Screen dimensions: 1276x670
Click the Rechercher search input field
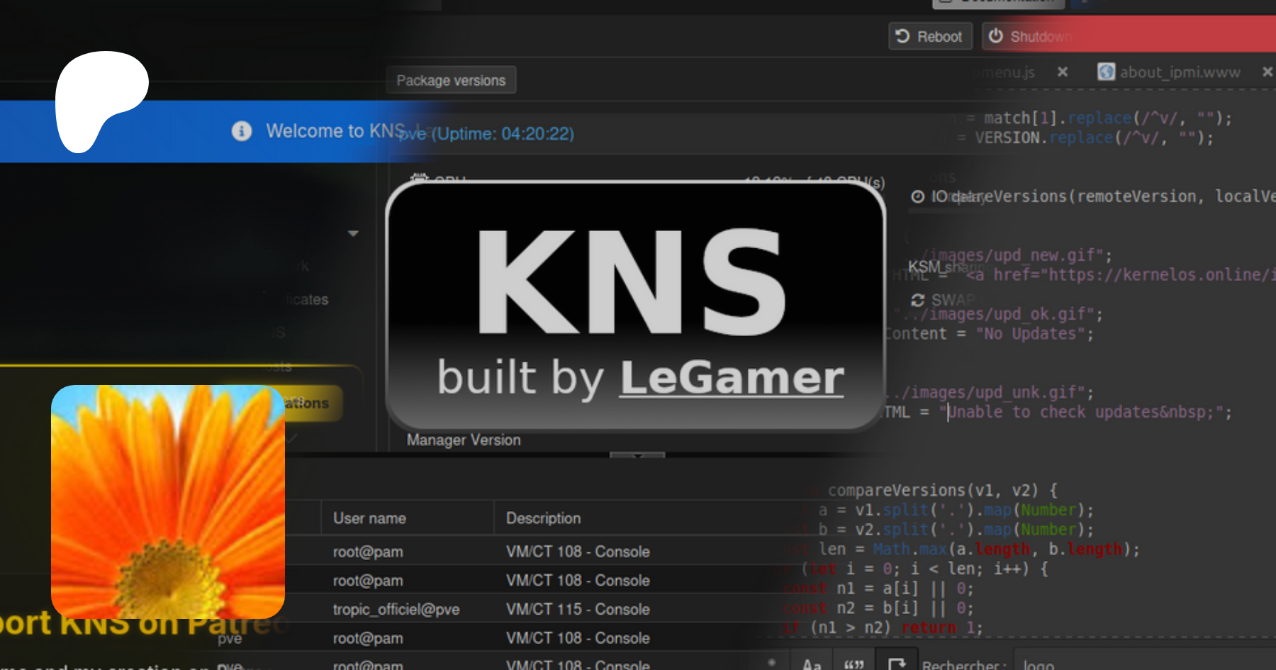pos(1134,664)
